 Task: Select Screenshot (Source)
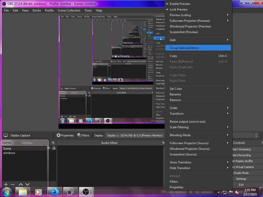pyautogui.click(x=198, y=154)
